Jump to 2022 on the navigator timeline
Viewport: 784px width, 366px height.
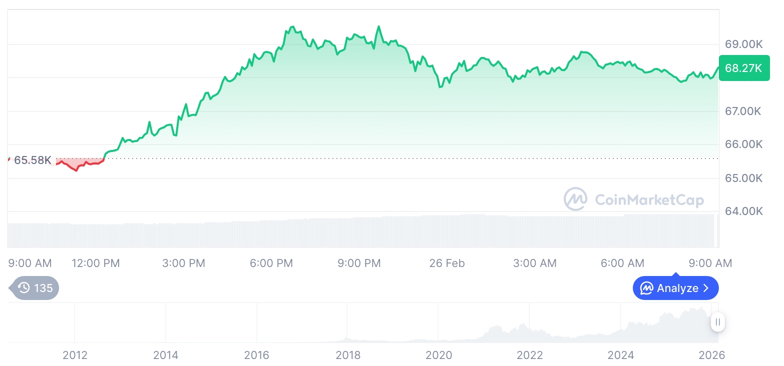pyautogui.click(x=530, y=355)
